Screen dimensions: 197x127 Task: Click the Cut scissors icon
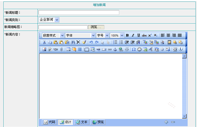click(44, 42)
